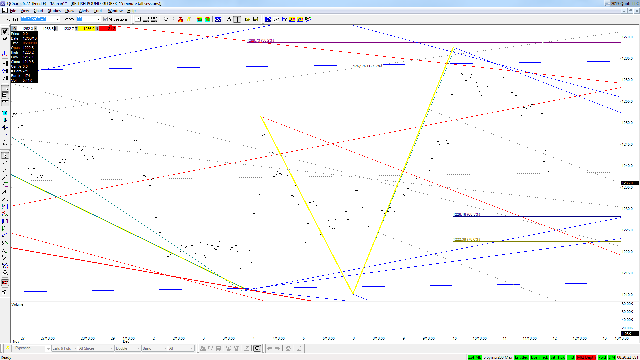Click the yellow delta options icon
The width and height of the screenshot is (640, 360).
pos(189,19)
